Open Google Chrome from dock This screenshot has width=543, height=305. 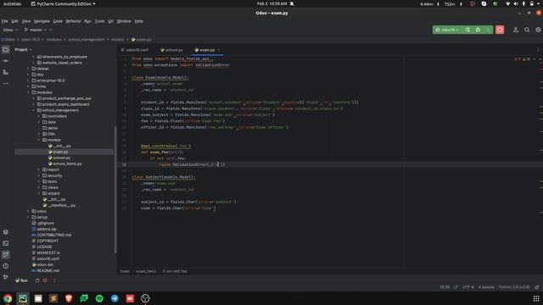coord(8,298)
